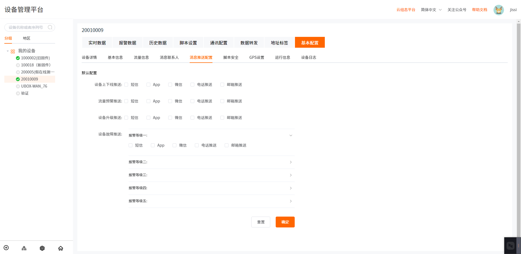This screenshot has width=521, height=254.
Task: Enable 电话推送 for 流量预警推送
Action: click(x=192, y=101)
